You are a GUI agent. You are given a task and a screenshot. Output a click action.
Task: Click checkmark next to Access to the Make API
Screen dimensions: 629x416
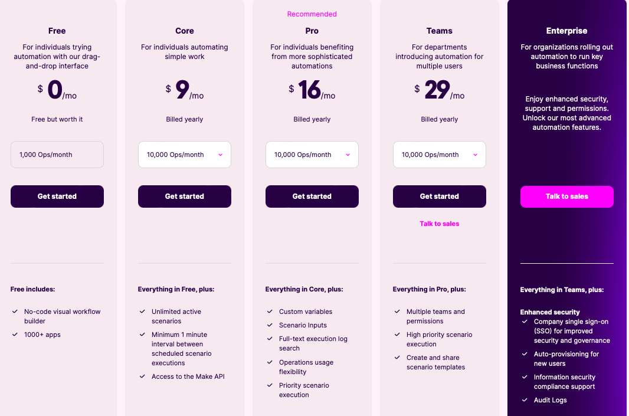pyautogui.click(x=142, y=376)
